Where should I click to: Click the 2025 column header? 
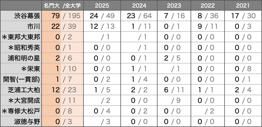pos(102,6)
